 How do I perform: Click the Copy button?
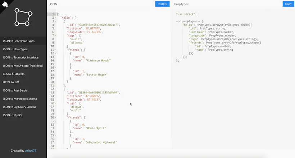(288, 4)
